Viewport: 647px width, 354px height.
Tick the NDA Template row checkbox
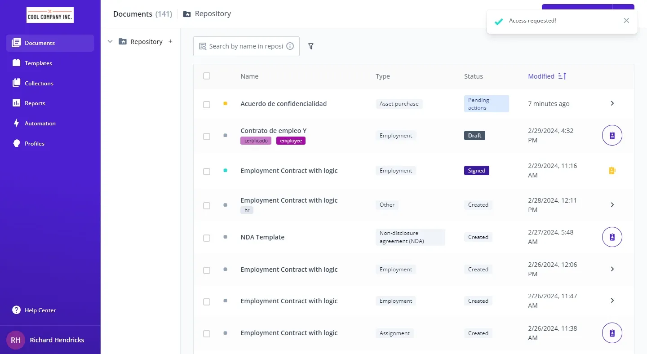207,238
